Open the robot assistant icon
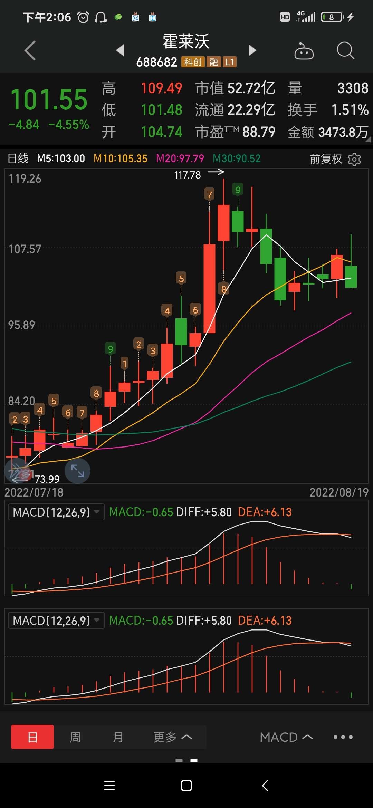 304,51
